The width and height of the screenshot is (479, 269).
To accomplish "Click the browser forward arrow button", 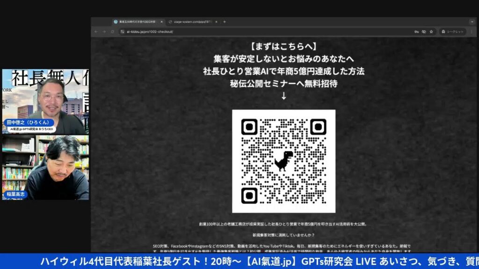I will coord(104,32).
